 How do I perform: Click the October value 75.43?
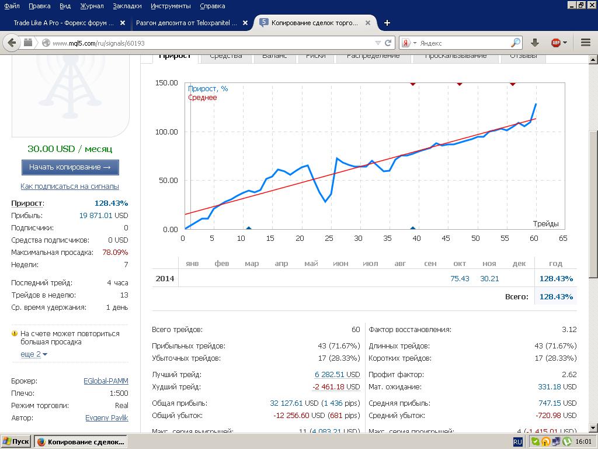tap(460, 279)
